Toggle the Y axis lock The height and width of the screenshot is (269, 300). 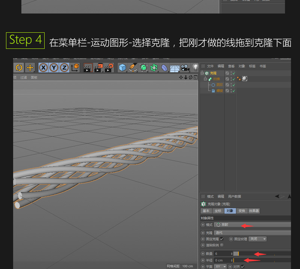pyautogui.click(x=54, y=68)
